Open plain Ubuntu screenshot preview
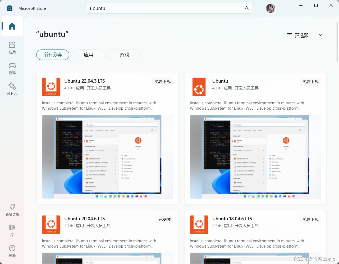 coord(255,157)
